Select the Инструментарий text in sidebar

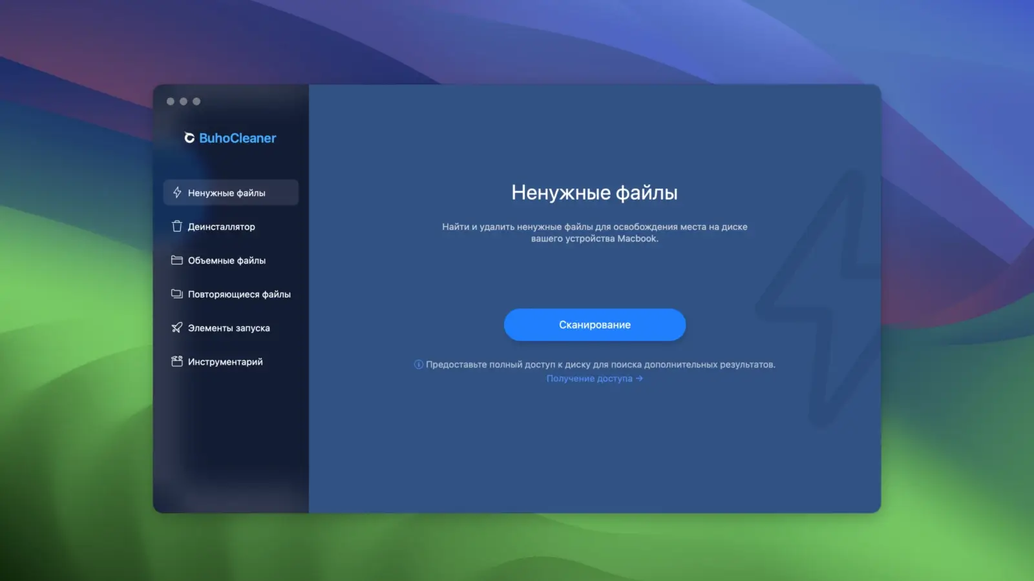[x=225, y=362]
